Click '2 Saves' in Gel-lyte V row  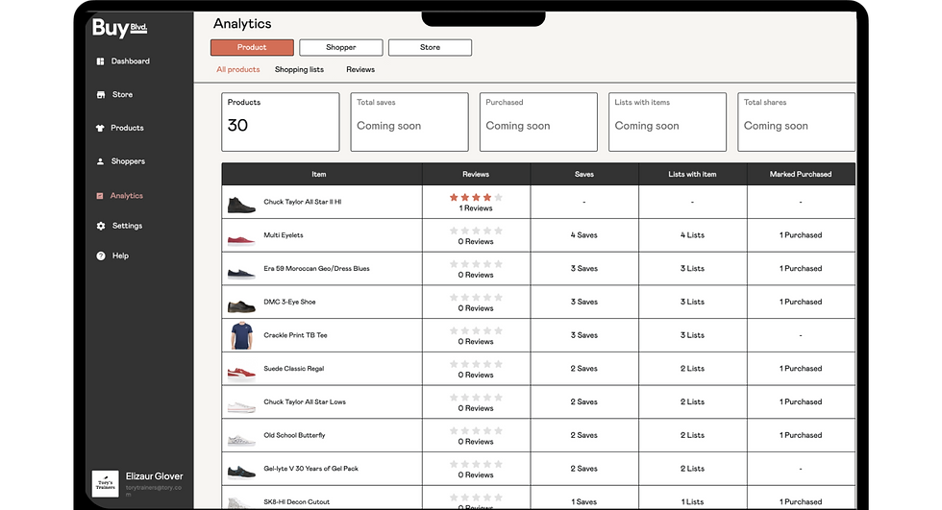pyautogui.click(x=584, y=469)
